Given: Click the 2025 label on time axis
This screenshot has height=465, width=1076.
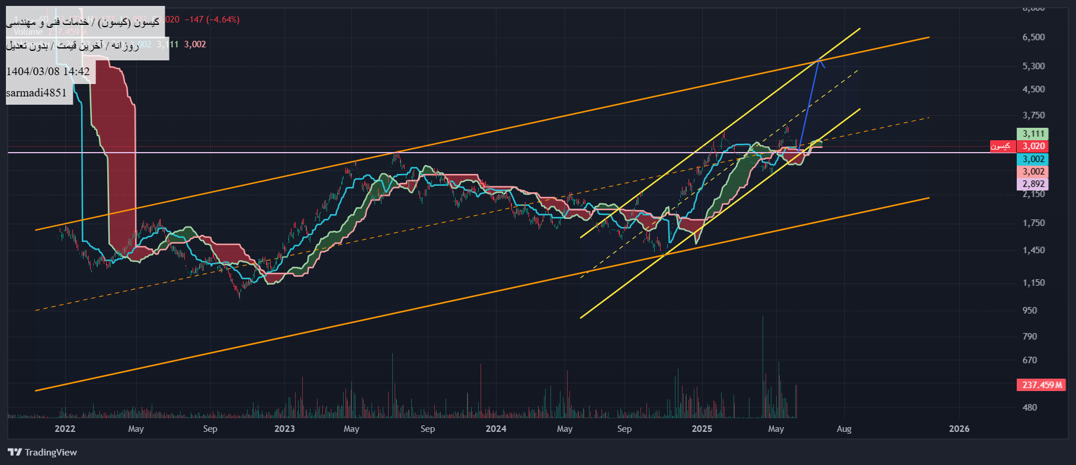Looking at the screenshot, I should tap(702, 429).
